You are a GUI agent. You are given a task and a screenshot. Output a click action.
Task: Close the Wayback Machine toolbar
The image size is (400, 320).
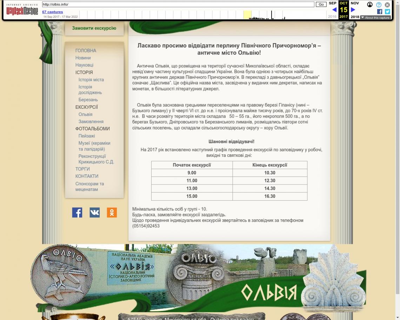tap(387, 5)
